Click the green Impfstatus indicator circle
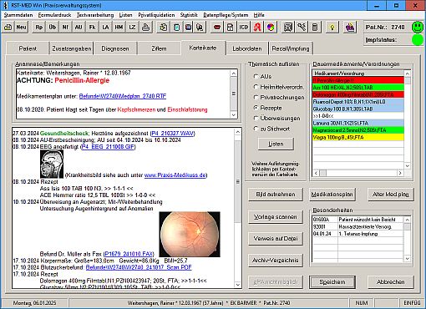Screen dimensions: 426x309 tap(418, 40)
